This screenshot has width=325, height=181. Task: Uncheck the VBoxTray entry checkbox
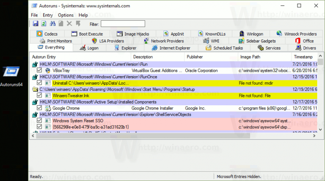(x=39, y=70)
